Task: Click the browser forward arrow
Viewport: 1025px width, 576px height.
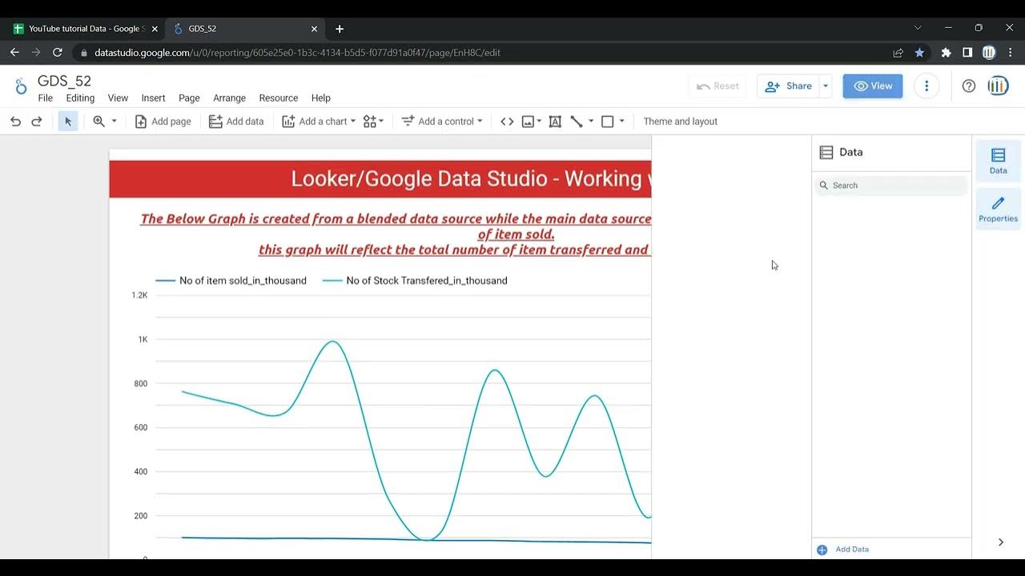Action: (x=36, y=53)
